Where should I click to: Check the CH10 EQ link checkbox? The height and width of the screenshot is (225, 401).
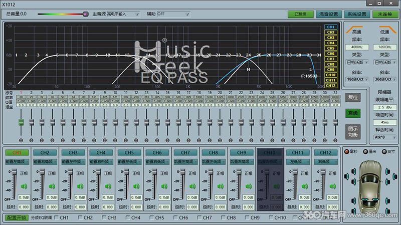271,217
